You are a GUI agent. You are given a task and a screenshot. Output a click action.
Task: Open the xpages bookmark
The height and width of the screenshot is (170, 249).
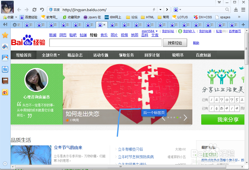point(223,17)
